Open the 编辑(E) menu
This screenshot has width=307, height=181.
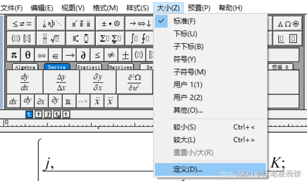click(42, 8)
